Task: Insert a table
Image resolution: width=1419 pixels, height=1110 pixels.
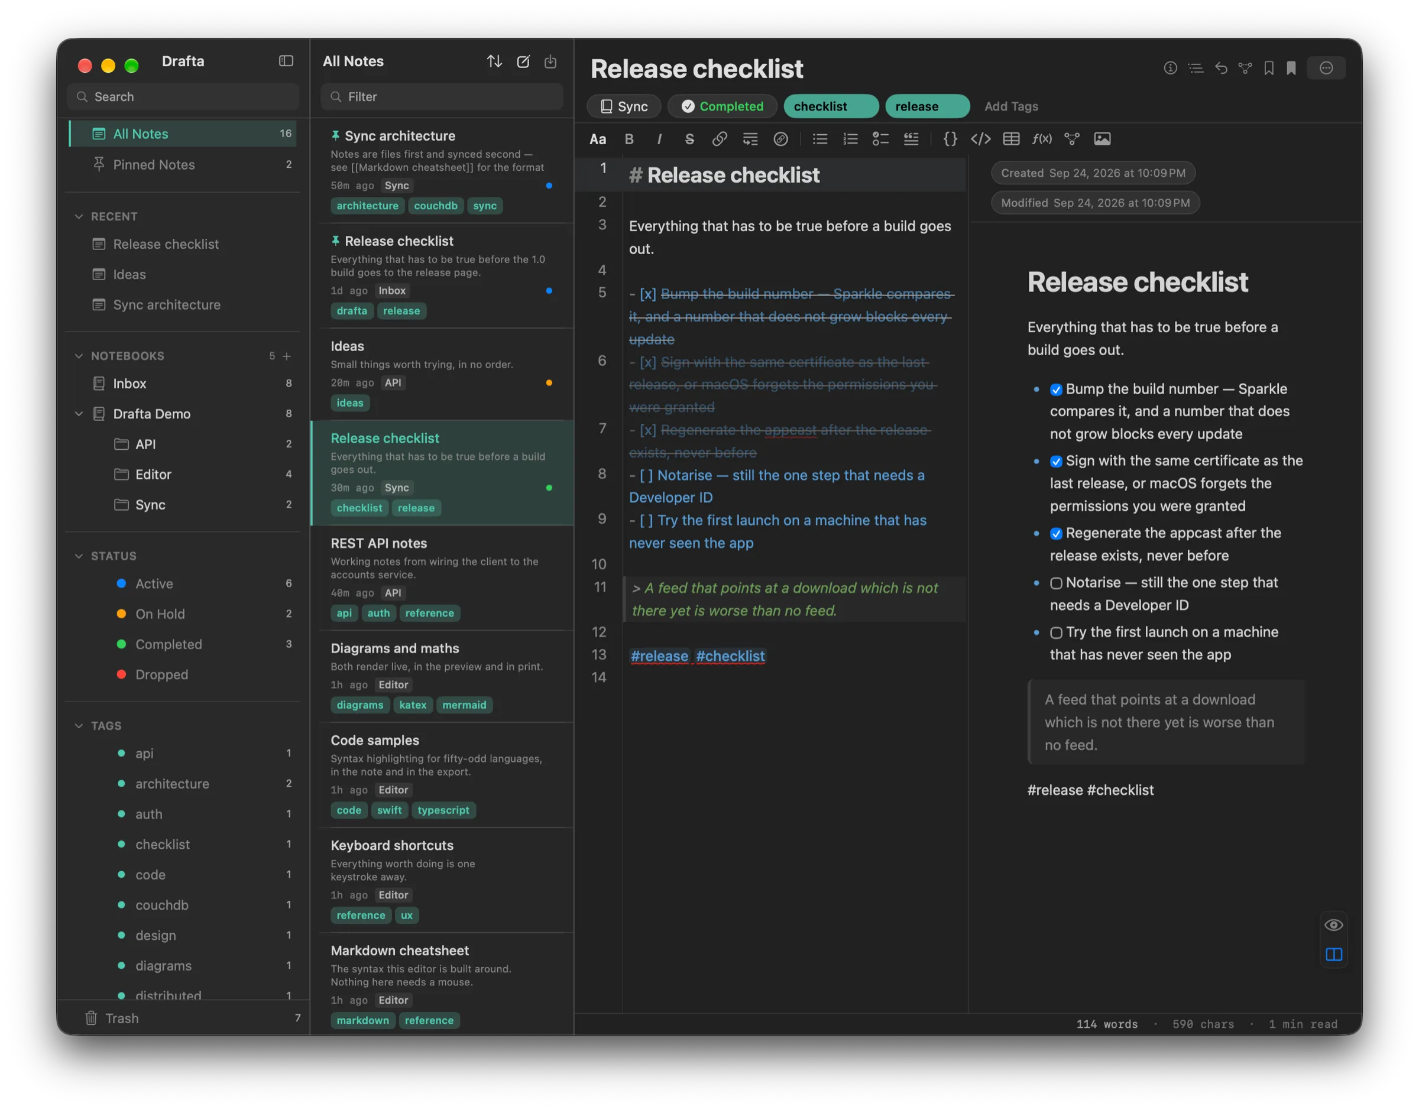Action: click(x=1011, y=139)
